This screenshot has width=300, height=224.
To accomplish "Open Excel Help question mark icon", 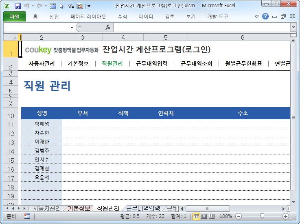I will tap(265, 16).
